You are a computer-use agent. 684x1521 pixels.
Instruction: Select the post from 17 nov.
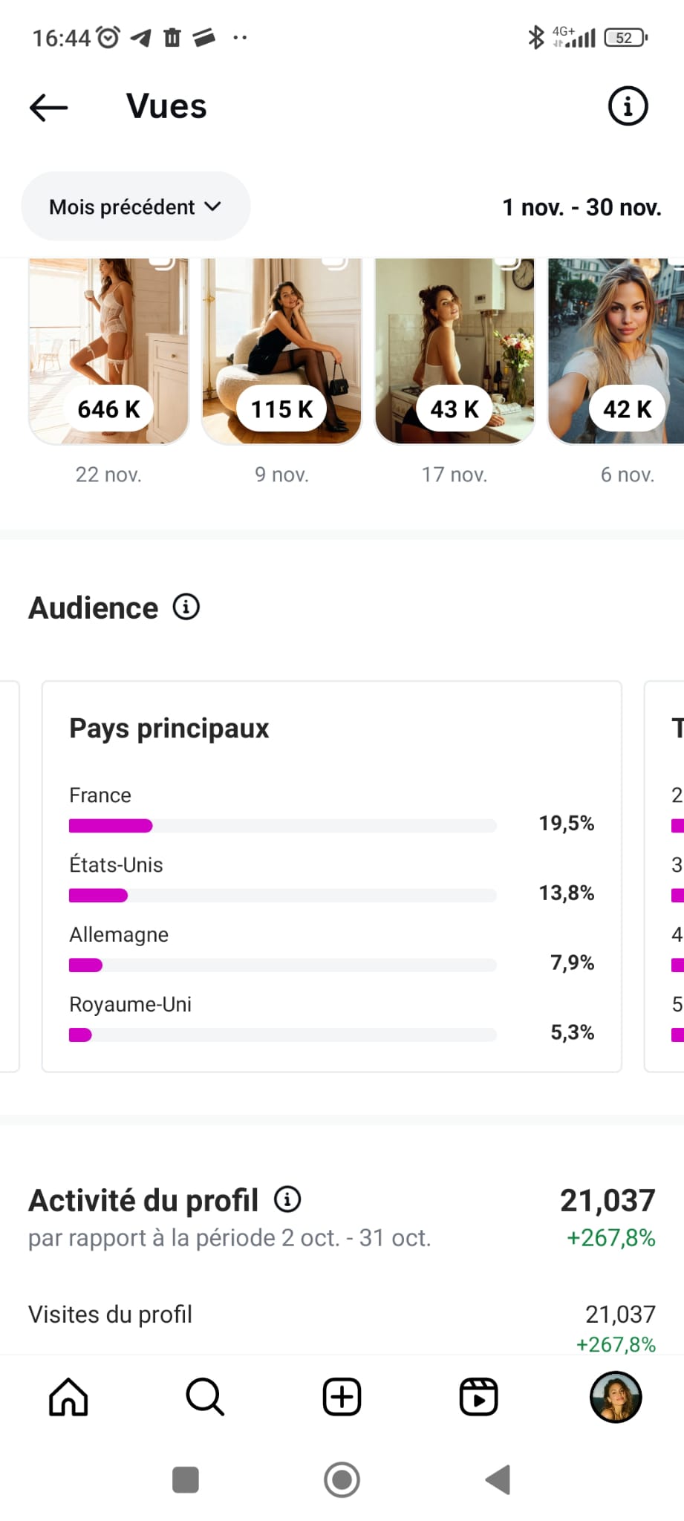pos(455,351)
